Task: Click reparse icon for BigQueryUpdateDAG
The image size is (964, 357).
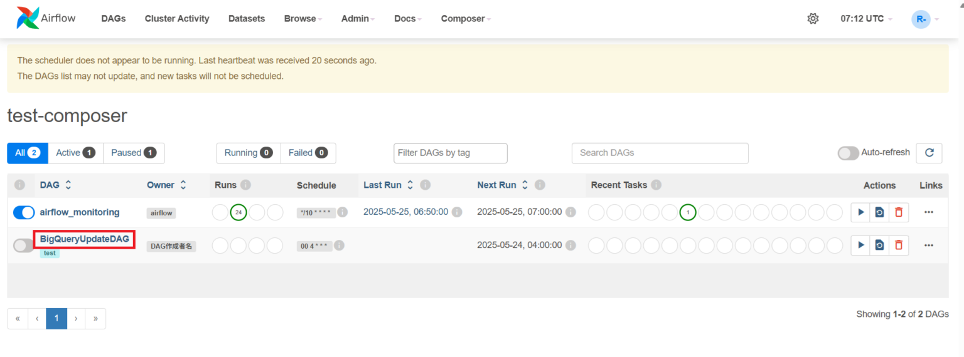Action: pyautogui.click(x=879, y=245)
